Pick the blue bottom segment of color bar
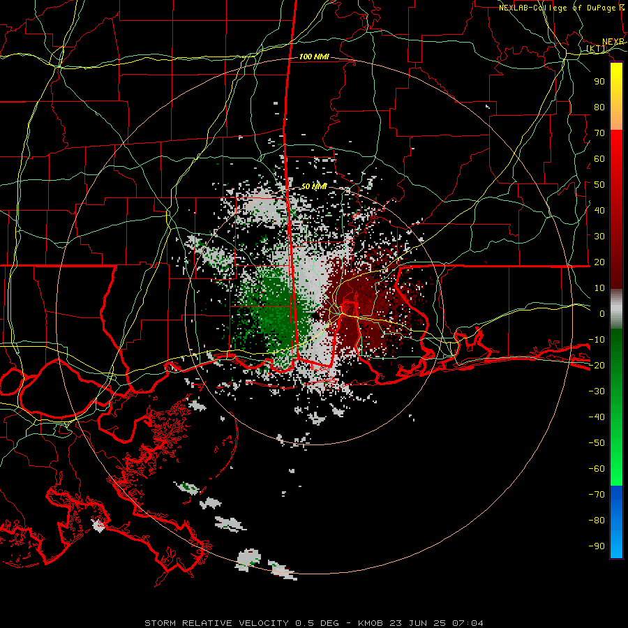The height and width of the screenshot is (628, 628). click(616, 522)
